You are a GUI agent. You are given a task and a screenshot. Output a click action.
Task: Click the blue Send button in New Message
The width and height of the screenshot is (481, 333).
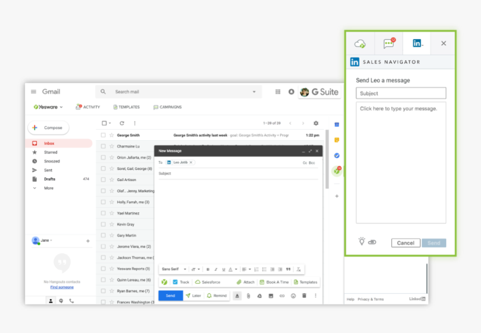click(171, 296)
